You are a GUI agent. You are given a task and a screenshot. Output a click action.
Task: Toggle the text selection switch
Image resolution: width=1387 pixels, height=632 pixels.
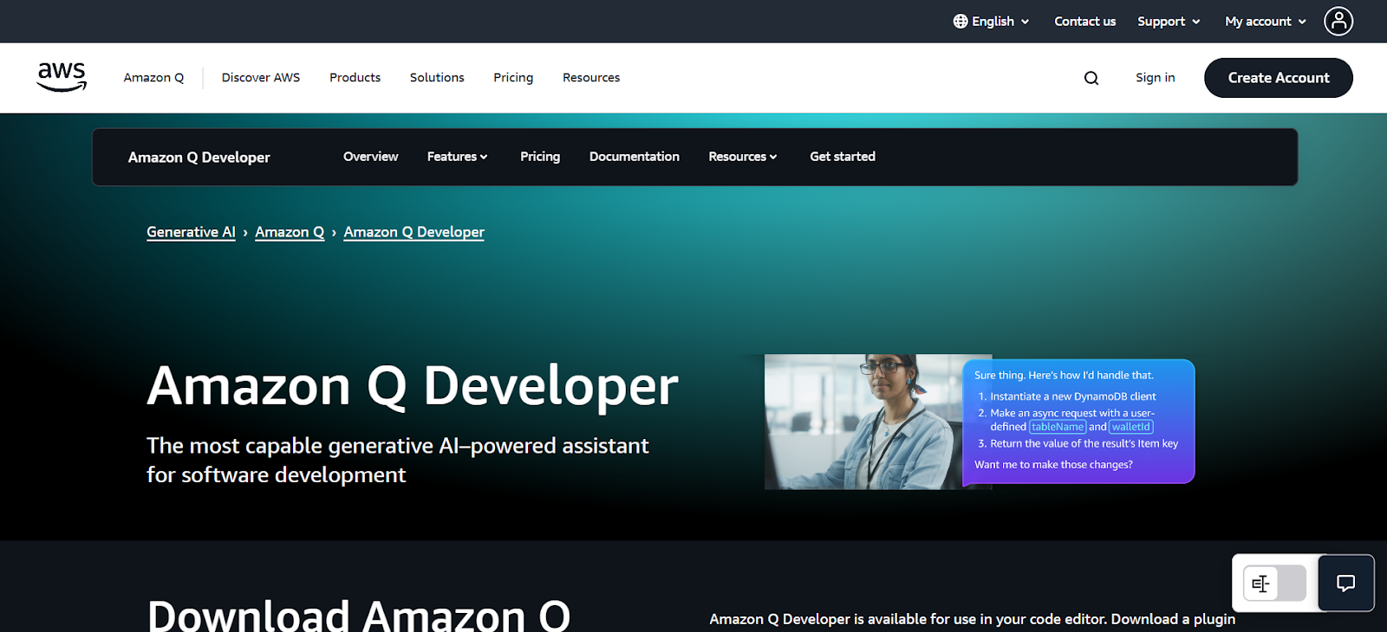(1274, 584)
